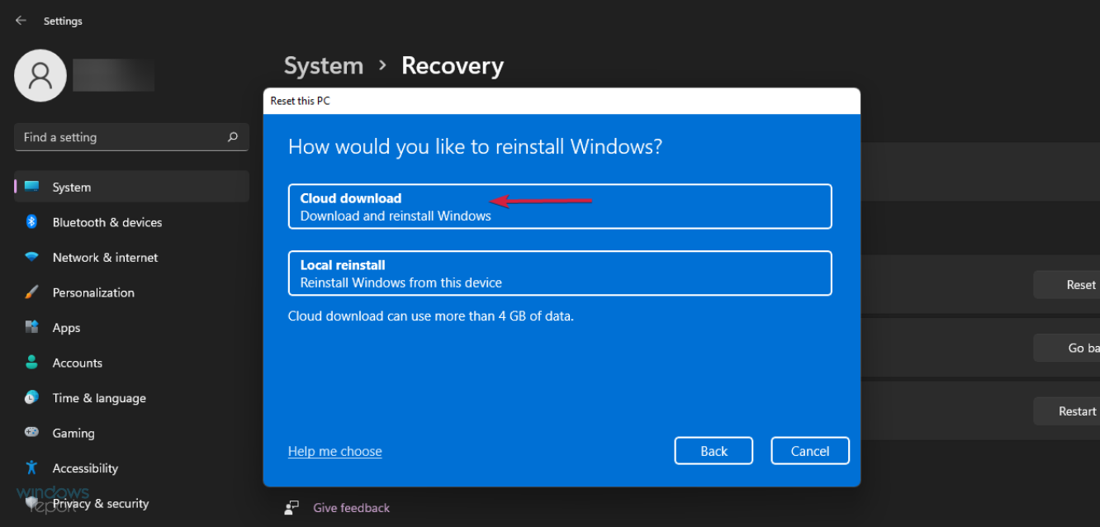Image resolution: width=1100 pixels, height=527 pixels.
Task: Select the Cloud download option
Action: [560, 207]
